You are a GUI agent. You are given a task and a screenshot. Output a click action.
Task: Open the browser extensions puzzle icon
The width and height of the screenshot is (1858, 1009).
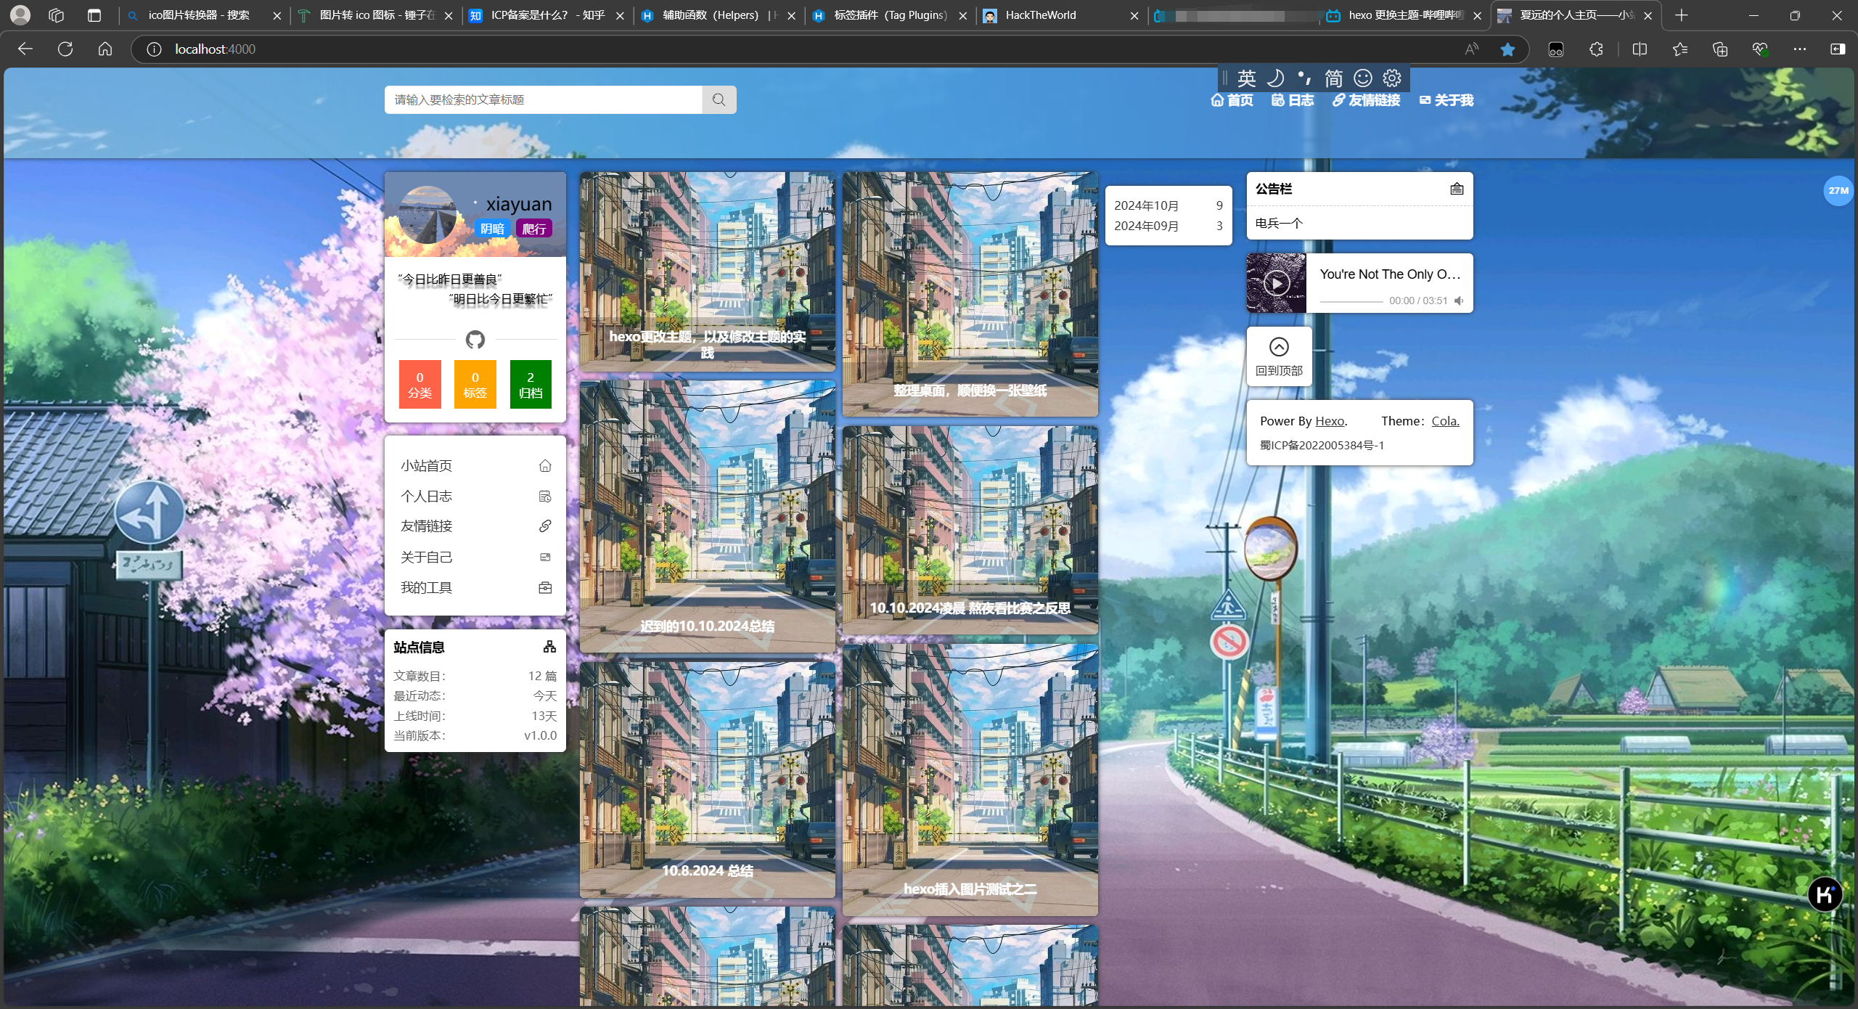1595,49
